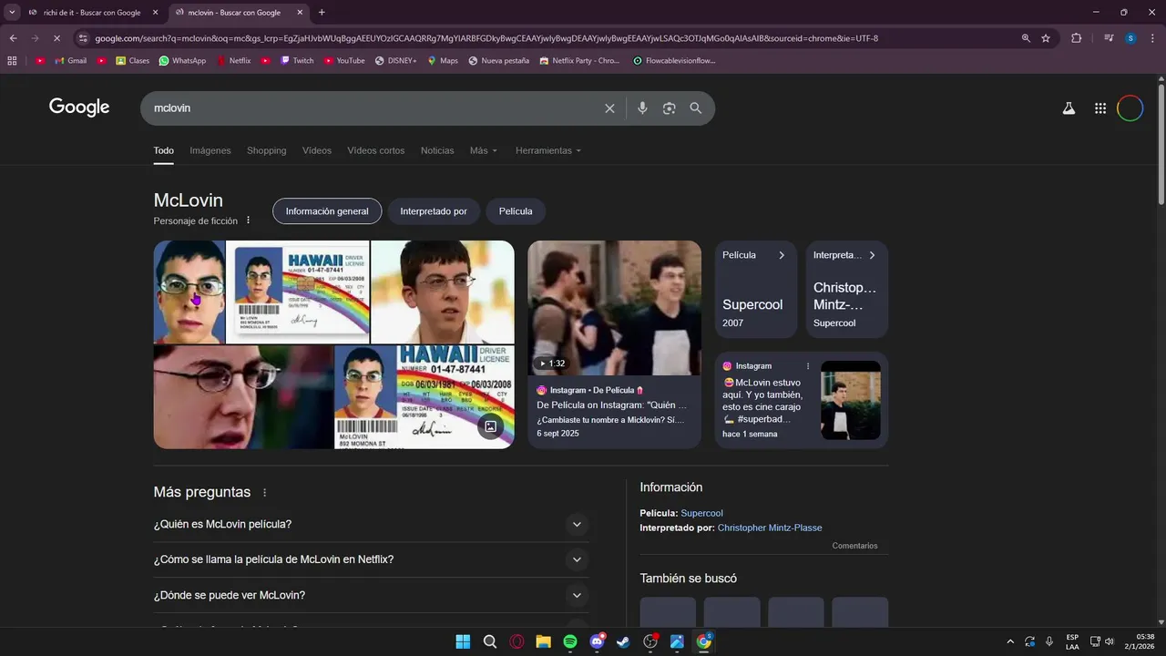This screenshot has height=656, width=1166.
Task: Open the Gmail bookmark
Action: click(71, 61)
